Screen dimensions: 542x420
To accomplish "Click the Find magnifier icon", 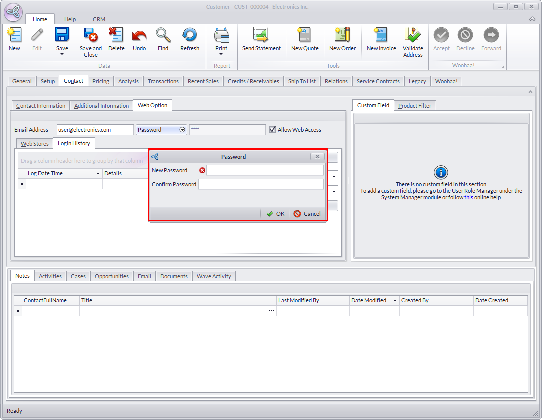I will point(163,35).
